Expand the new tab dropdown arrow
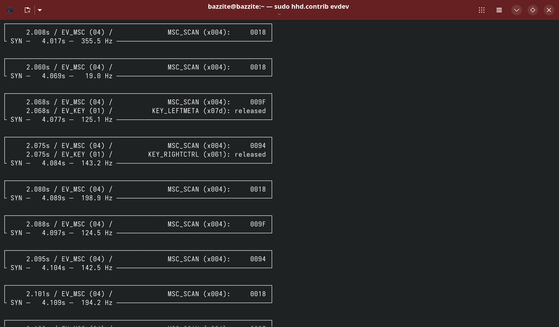The image size is (559, 327). (x=40, y=10)
